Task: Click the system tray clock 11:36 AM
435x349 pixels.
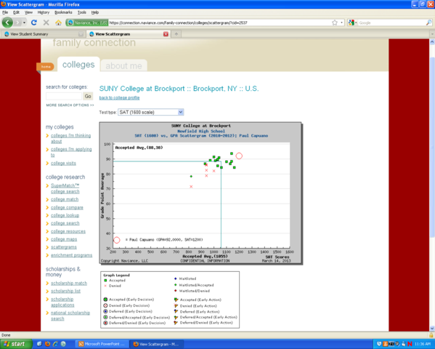Action: tap(423, 344)
